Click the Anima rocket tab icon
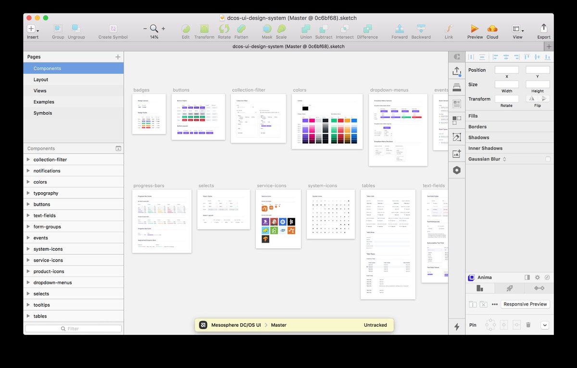This screenshot has width=577, height=368. coord(509,288)
